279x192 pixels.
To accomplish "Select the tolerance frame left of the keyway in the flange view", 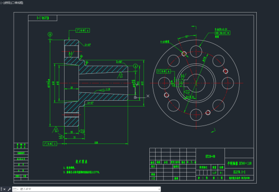I will click(x=164, y=71).
